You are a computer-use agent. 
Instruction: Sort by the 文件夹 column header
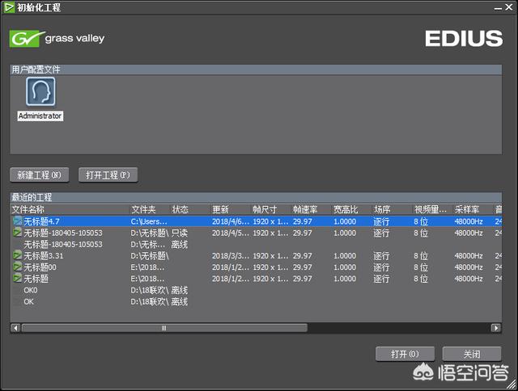pos(151,209)
